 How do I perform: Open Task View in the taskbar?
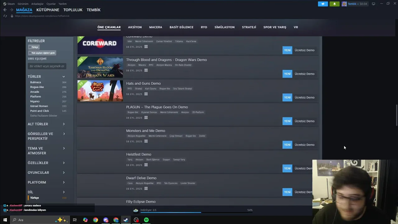75,220
